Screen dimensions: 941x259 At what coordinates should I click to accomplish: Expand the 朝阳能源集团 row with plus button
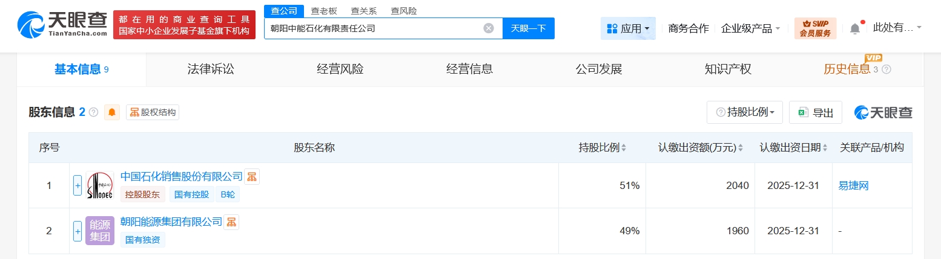click(x=78, y=231)
